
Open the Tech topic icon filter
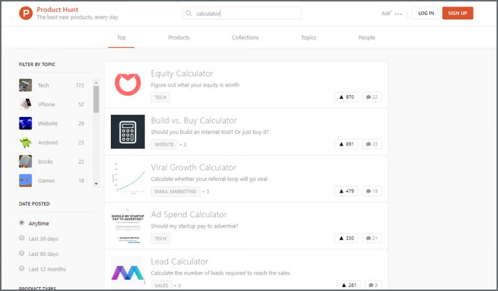(25, 85)
